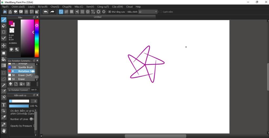This screenshot has width=269, height=138.
Task: Open the Chỉnh sửa(E) menu
Action: pos(18,7)
